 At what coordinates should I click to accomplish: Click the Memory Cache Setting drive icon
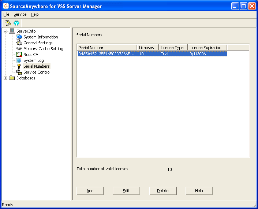click(x=19, y=49)
